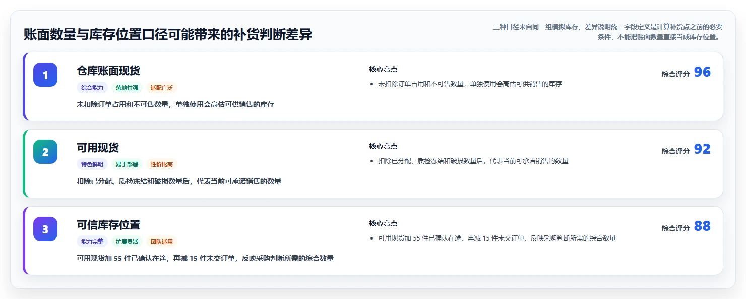Image resolution: width=746 pixels, height=299 pixels.
Task: Click the 综合能力 tag
Action: [92, 88]
